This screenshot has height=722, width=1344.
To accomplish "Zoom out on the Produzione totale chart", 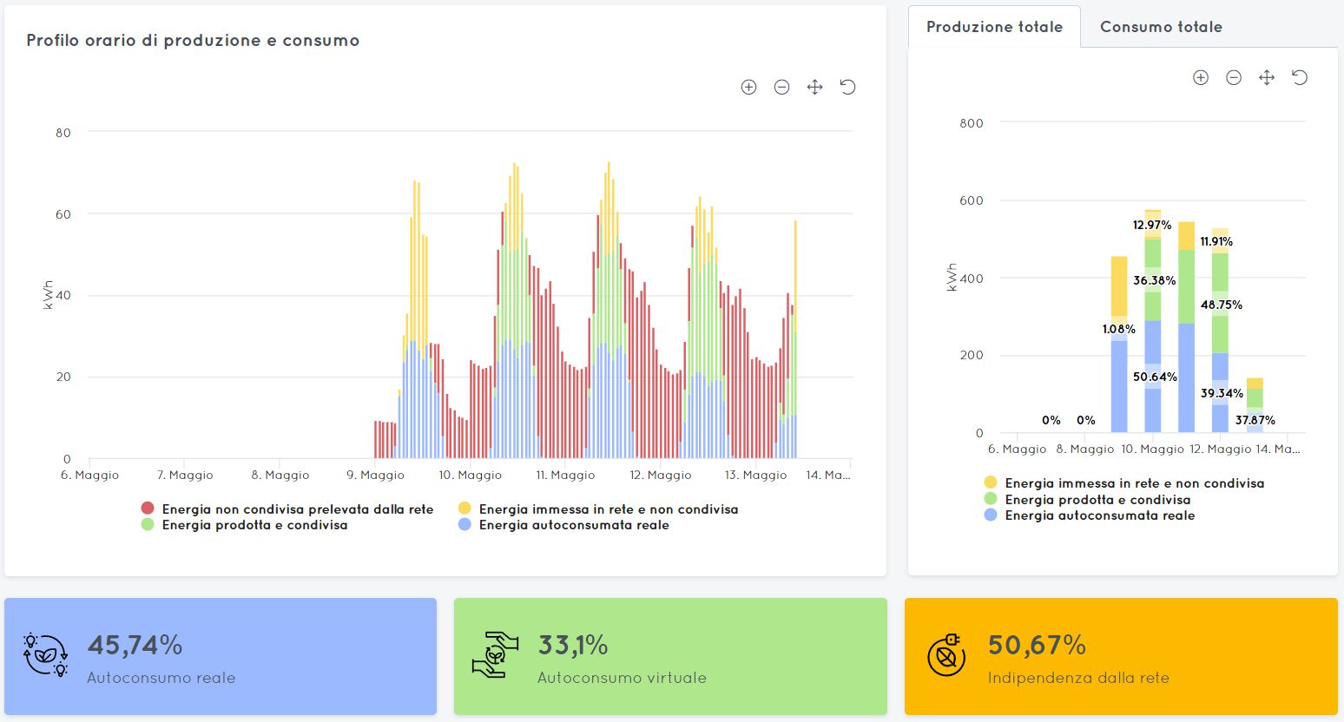I will [1234, 77].
